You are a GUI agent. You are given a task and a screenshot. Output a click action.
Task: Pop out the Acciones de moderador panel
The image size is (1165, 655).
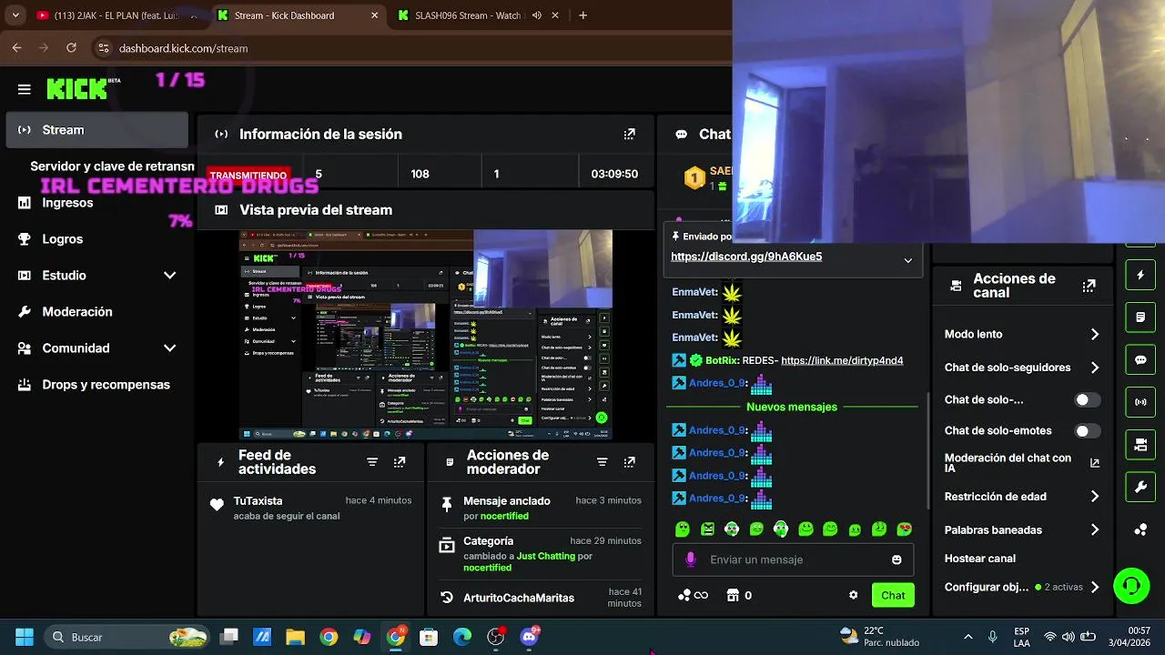629,462
